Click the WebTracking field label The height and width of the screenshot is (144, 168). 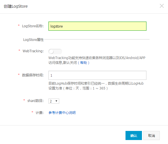[x=33, y=51]
